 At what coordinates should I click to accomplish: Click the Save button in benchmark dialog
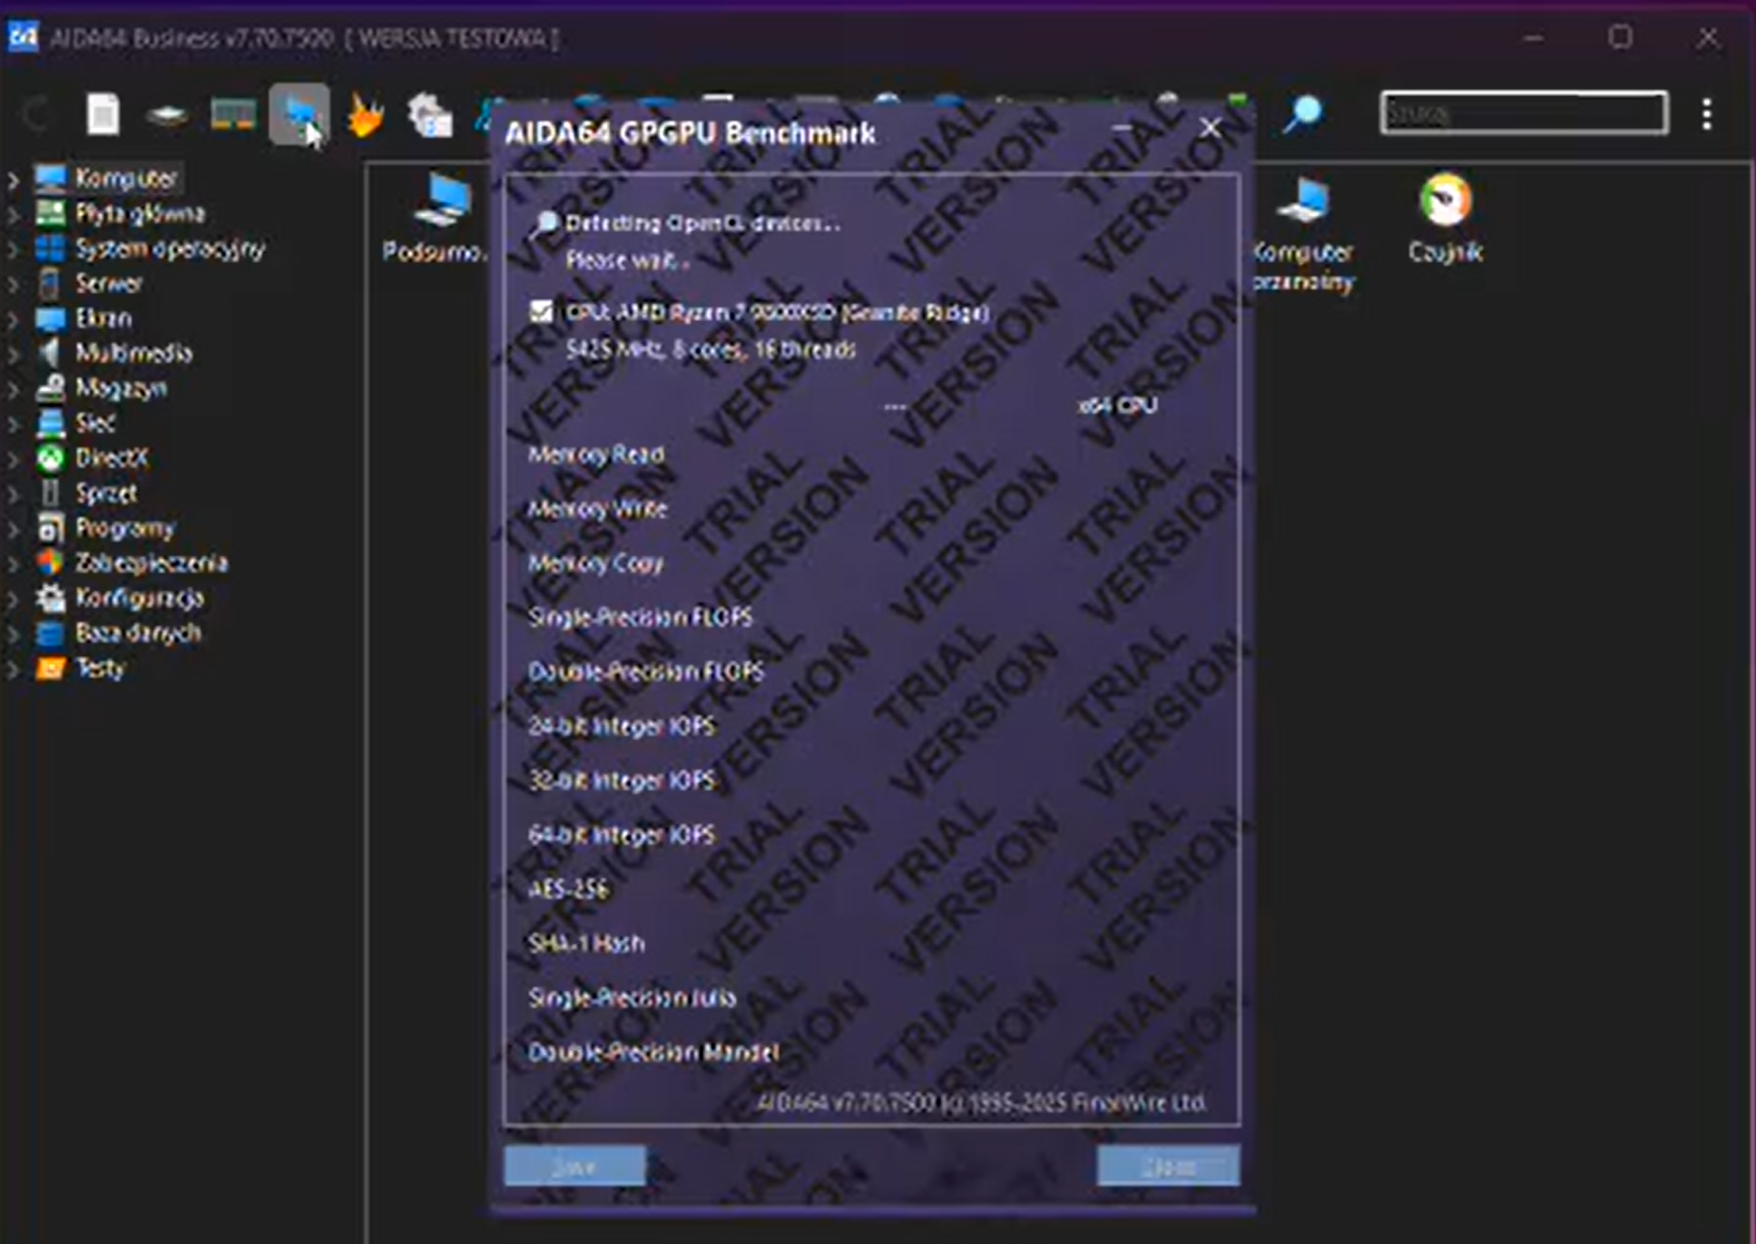tap(574, 1166)
